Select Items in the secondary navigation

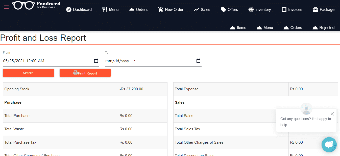point(238,28)
